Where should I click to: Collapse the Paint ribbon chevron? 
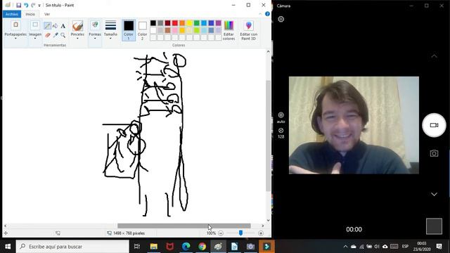260,14
